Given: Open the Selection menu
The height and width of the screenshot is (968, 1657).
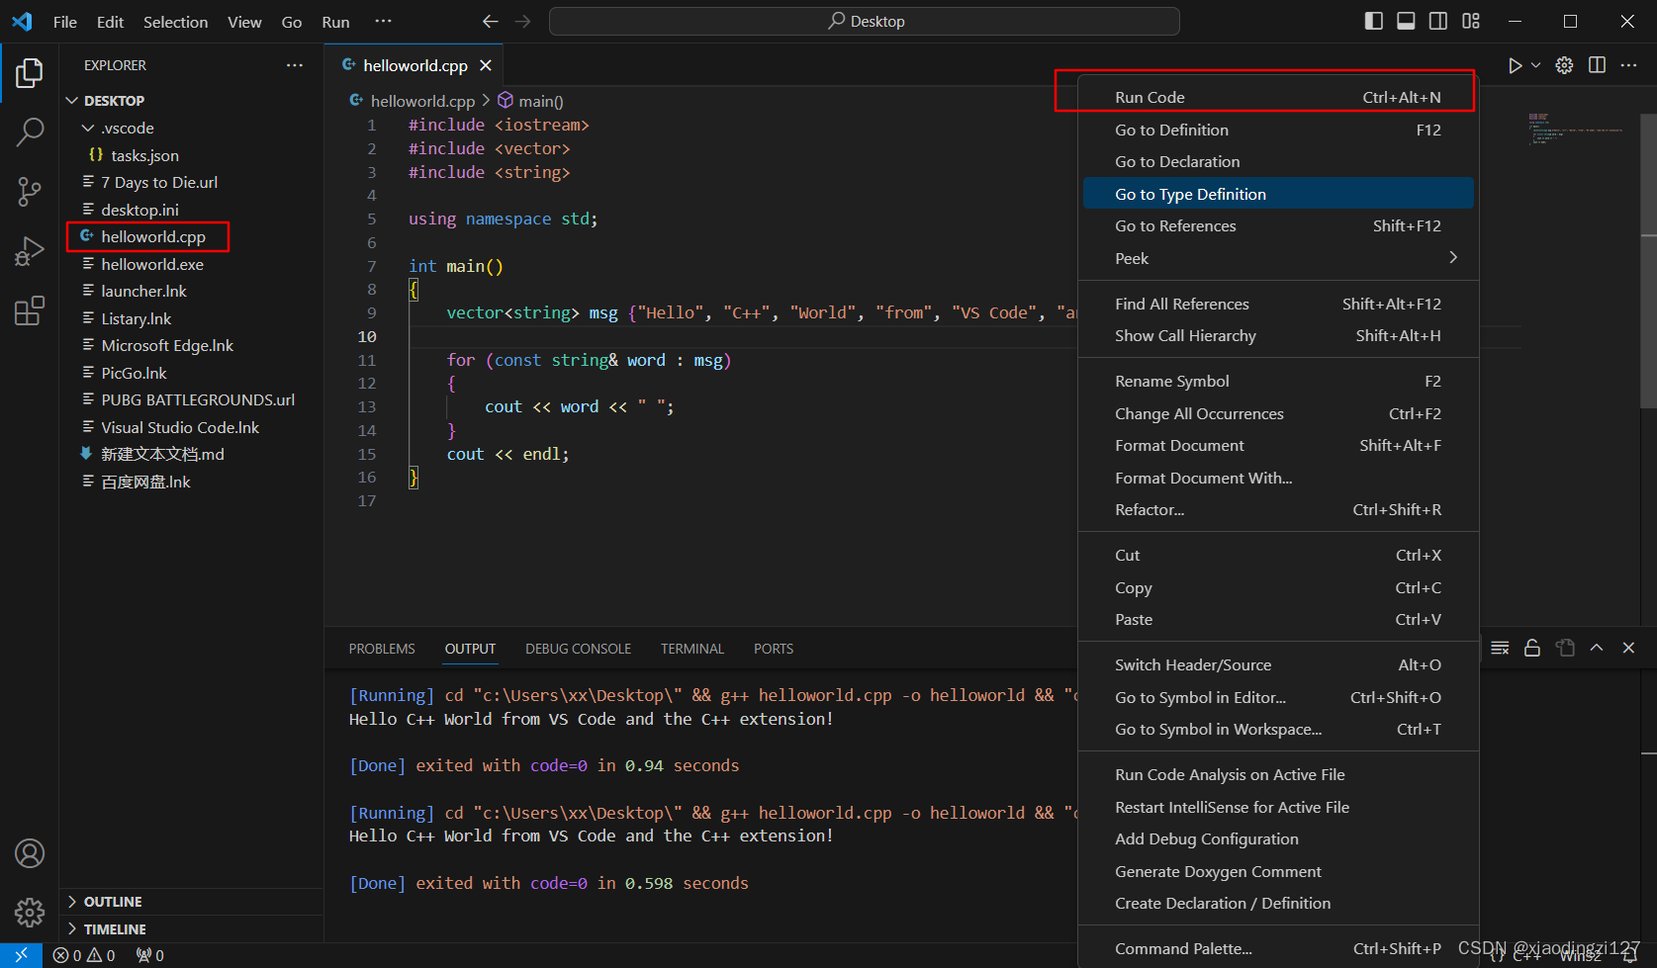Looking at the screenshot, I should click(175, 22).
